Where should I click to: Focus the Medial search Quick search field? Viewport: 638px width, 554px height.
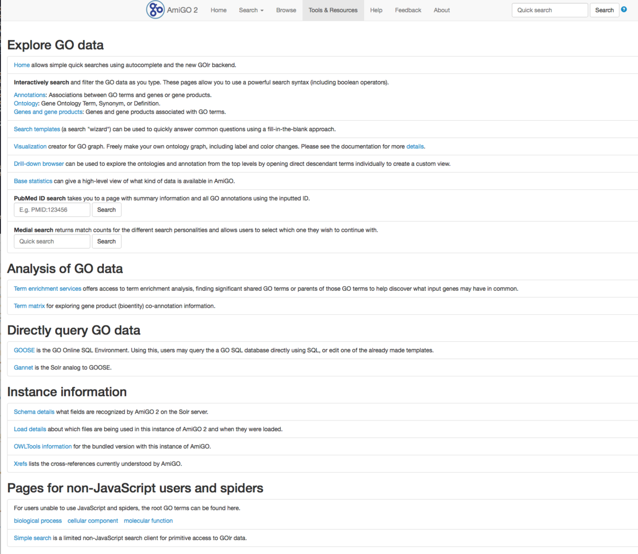tap(52, 241)
